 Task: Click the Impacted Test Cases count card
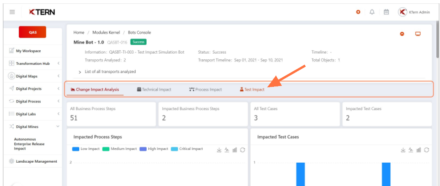pos(387,114)
